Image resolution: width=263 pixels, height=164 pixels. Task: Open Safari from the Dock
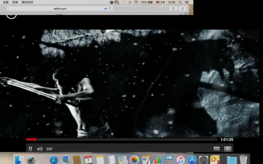pos(54,160)
